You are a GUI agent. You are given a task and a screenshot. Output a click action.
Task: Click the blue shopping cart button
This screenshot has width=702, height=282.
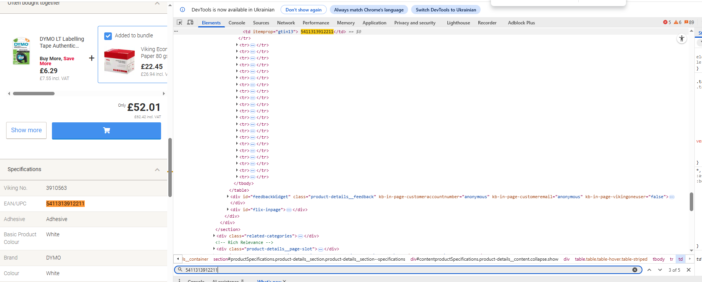tap(107, 131)
